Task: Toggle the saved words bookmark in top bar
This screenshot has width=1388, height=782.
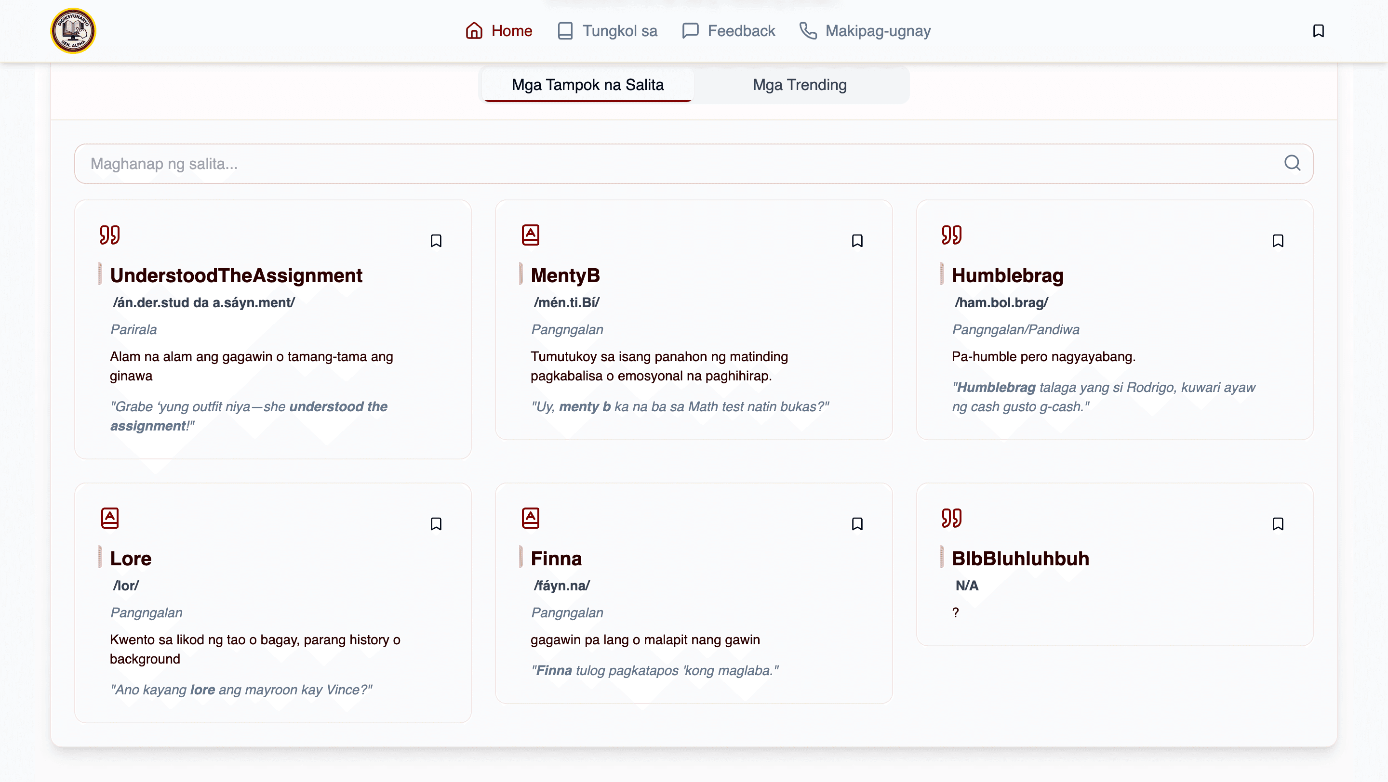Action: (1319, 31)
